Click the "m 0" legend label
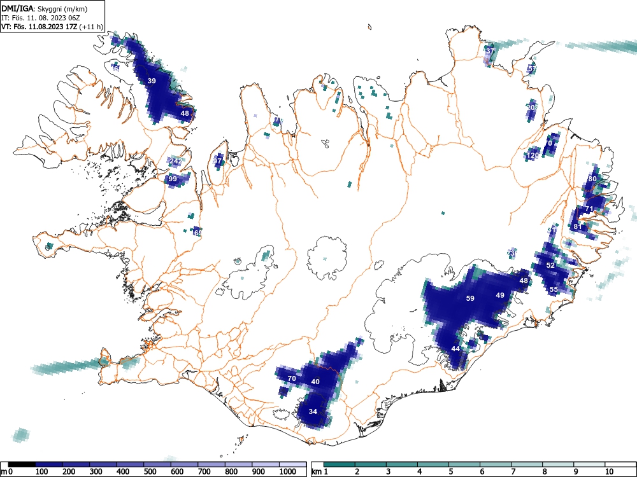This screenshot has width=637, height=477. pos(6,472)
